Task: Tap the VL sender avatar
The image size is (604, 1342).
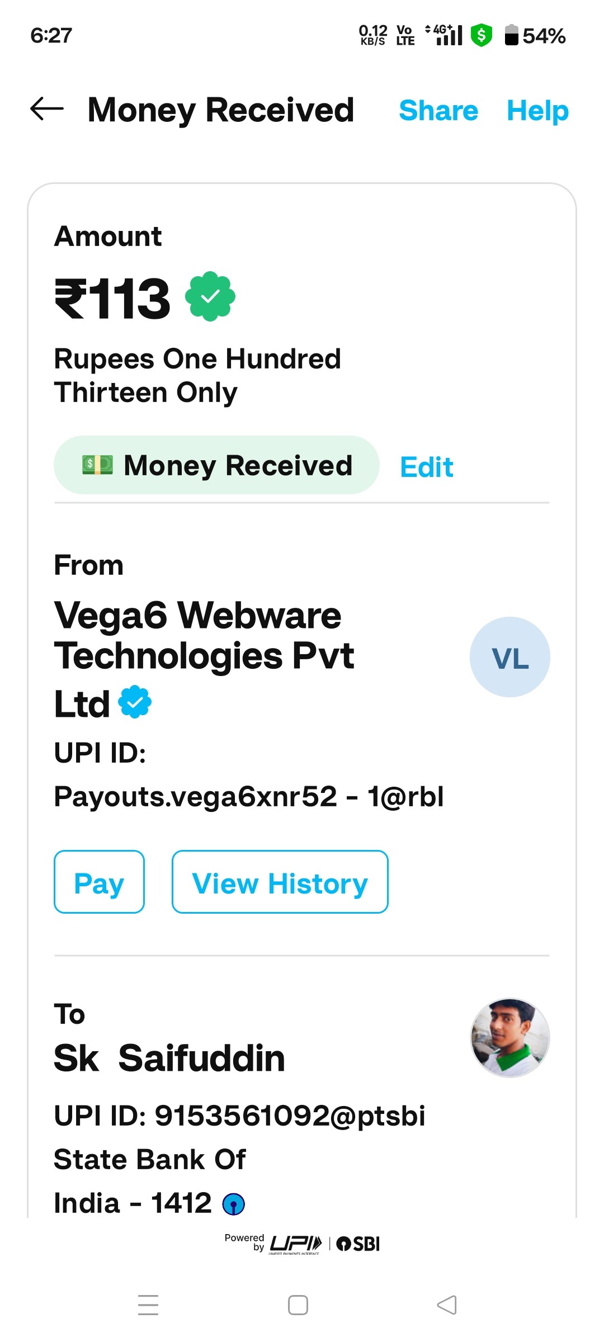Action: (x=509, y=657)
